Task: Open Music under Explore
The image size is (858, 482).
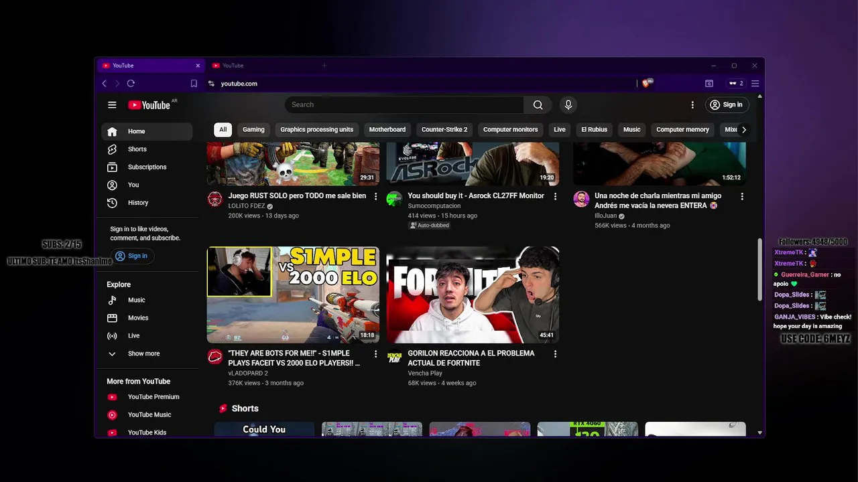Action: [x=147, y=300]
